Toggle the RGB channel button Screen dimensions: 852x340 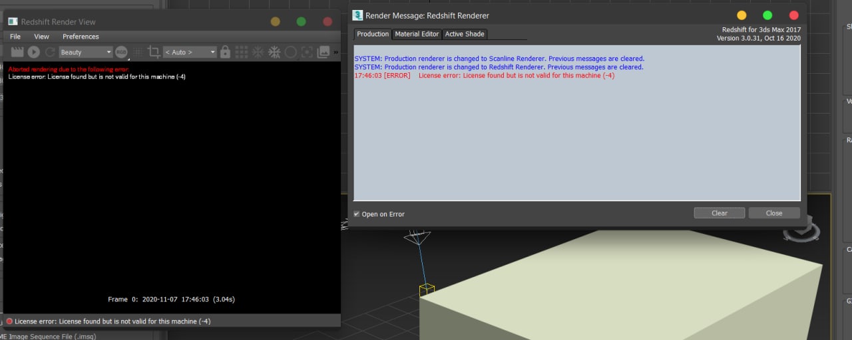point(121,52)
